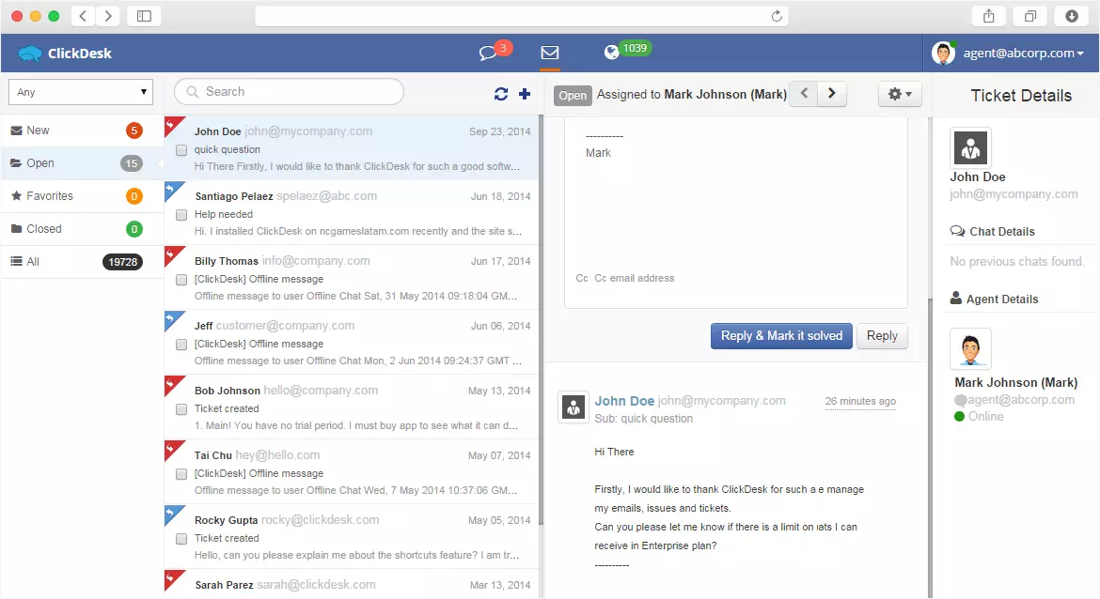Select the email tickets icon in top bar
Viewport: 1100px width, 599px height.
549,52
